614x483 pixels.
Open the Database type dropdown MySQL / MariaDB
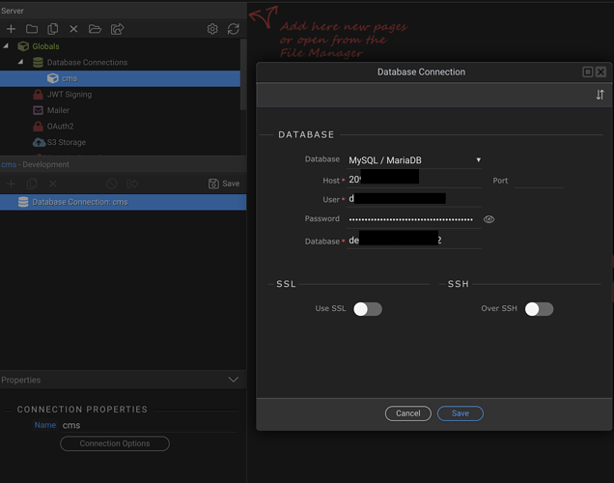click(x=415, y=160)
